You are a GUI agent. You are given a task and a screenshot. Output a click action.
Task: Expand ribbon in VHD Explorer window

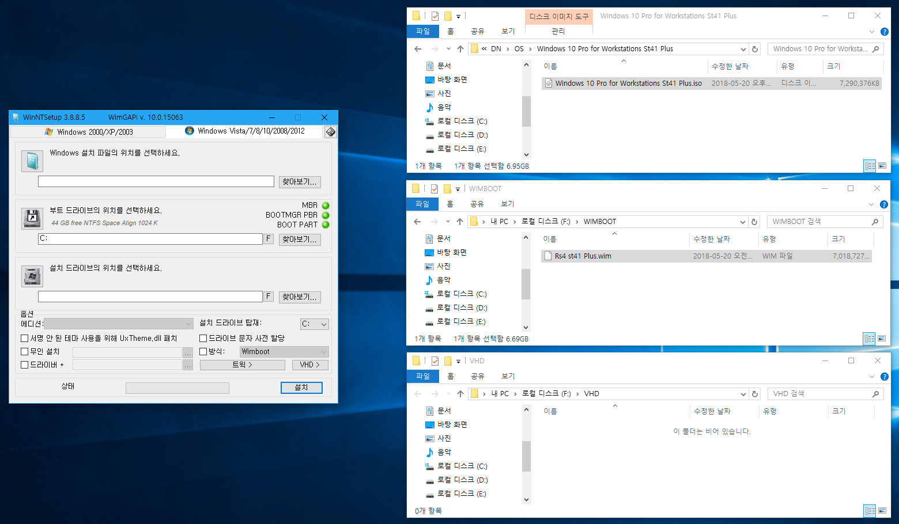(x=872, y=377)
